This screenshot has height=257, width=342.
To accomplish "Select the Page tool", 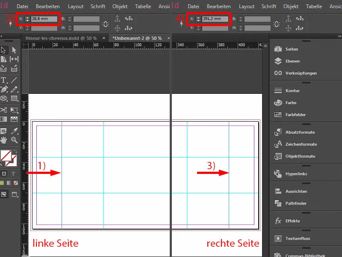I will tap(3, 59).
